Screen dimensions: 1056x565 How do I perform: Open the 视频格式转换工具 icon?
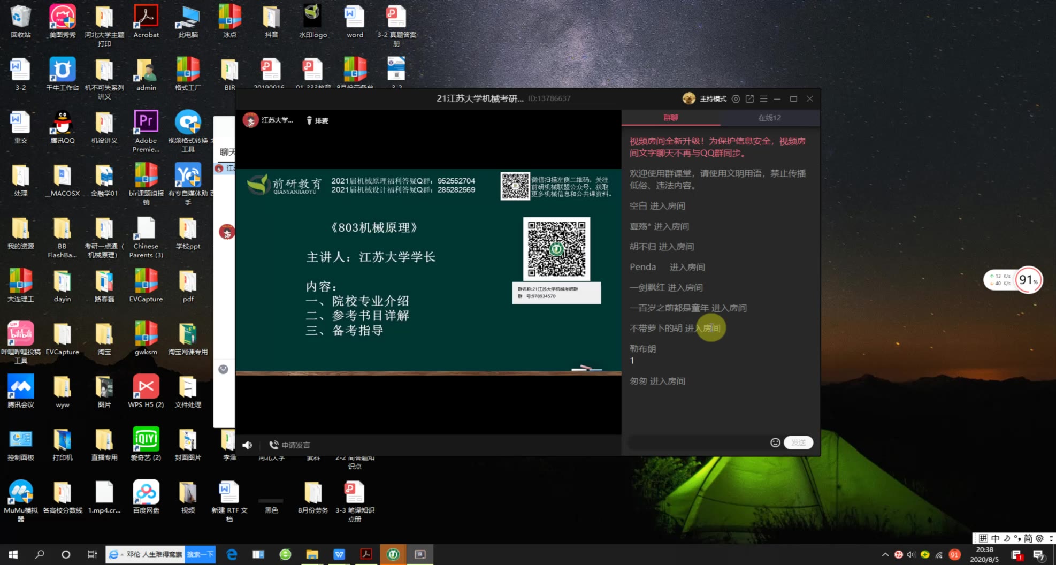(x=188, y=131)
